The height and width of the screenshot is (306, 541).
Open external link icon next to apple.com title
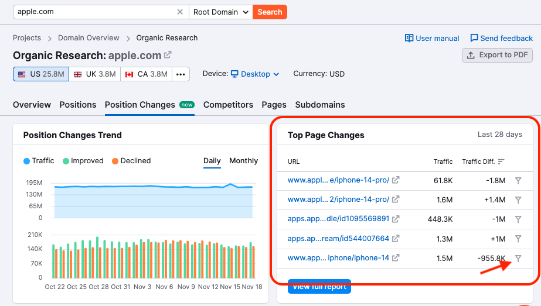[x=168, y=55]
